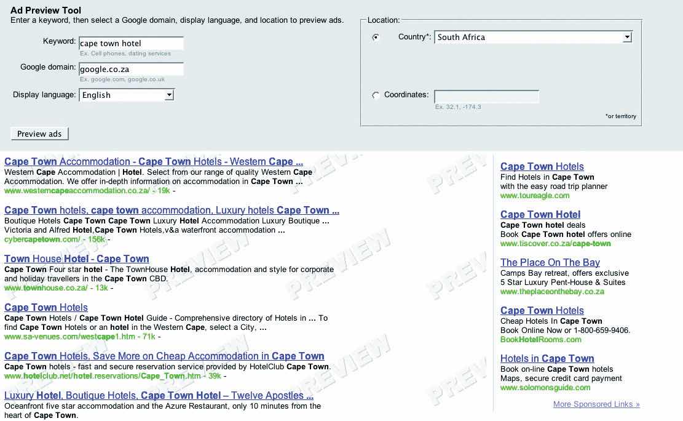Open Town House Hotel - Cape Town result
This screenshot has height=421, width=683.
tap(76, 259)
